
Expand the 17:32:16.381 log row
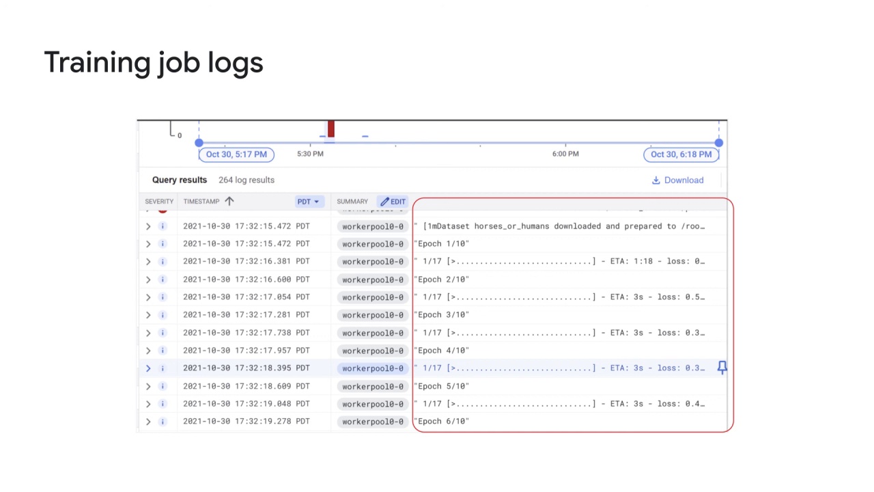click(148, 262)
